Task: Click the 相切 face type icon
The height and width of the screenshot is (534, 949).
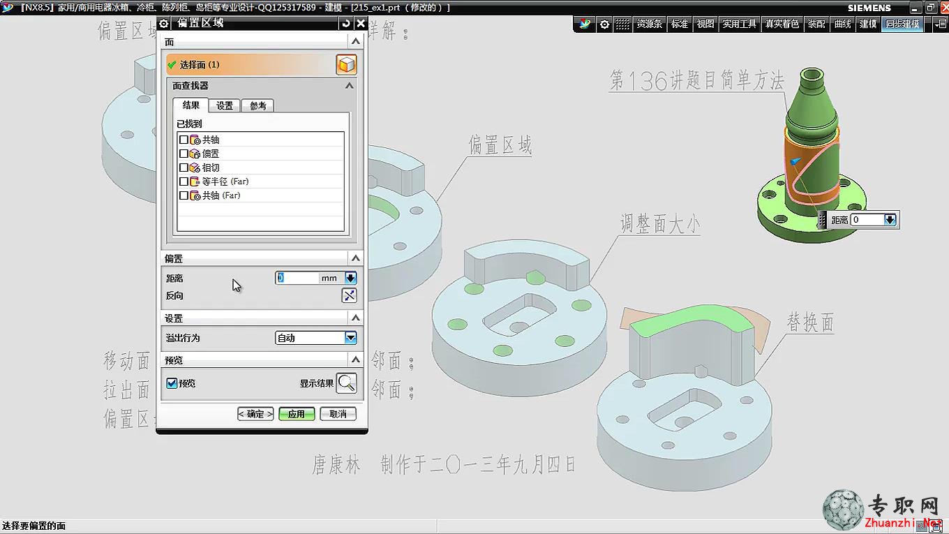Action: click(x=195, y=168)
